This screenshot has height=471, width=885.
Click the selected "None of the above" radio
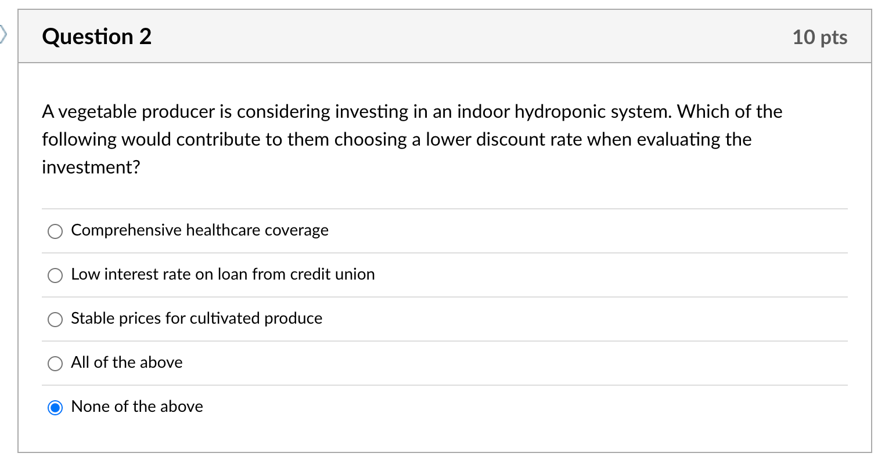click(55, 408)
